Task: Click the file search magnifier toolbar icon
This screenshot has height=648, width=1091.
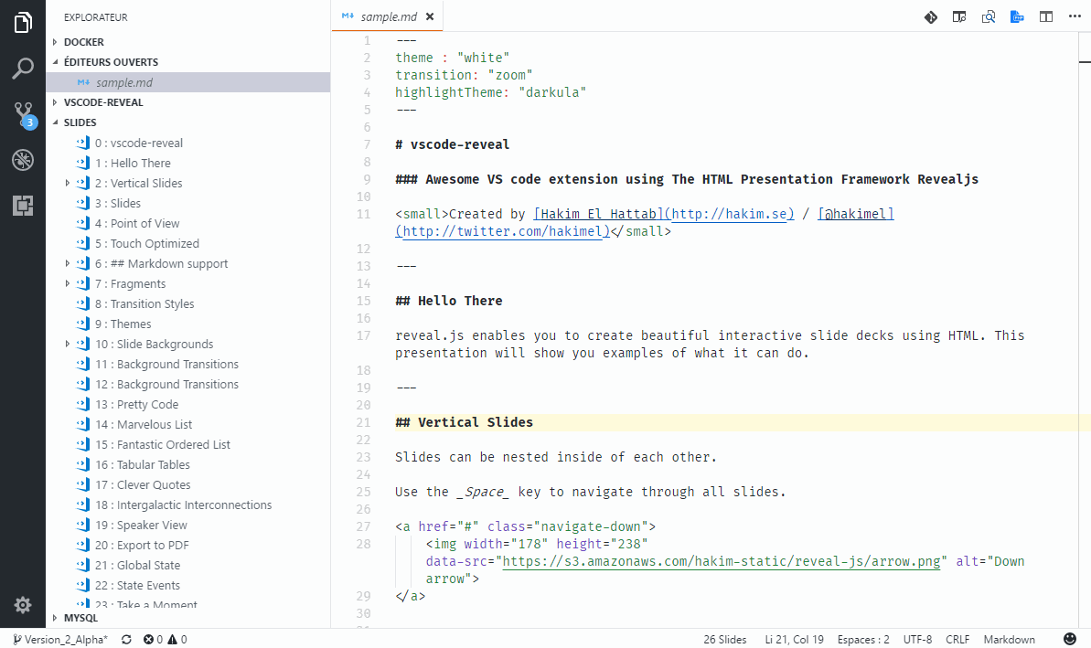Action: point(988,16)
